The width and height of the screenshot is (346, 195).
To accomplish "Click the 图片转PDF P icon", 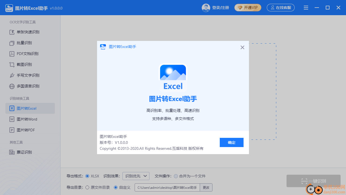I will coord(12,130).
